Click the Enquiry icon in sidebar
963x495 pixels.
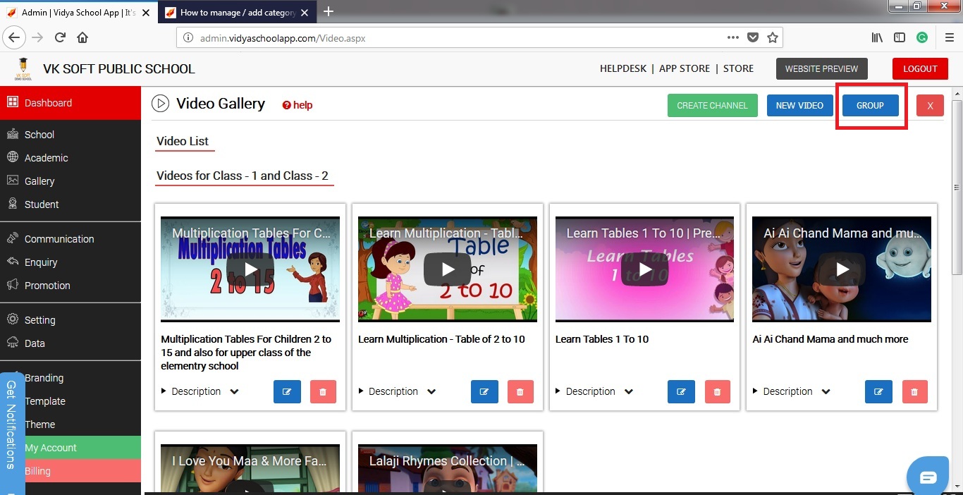coord(12,262)
